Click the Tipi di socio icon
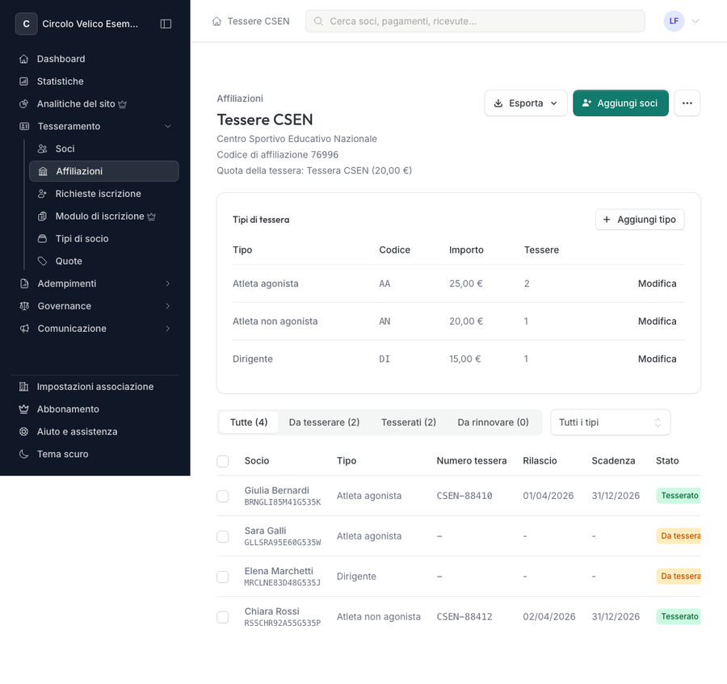The image size is (727, 684). (x=42, y=239)
